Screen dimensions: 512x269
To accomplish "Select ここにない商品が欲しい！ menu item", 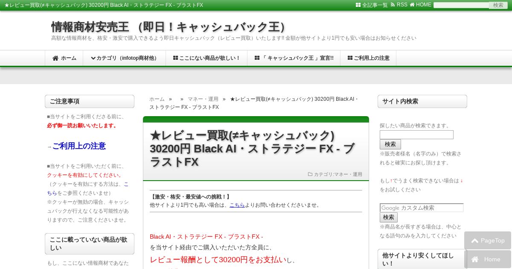I will pyautogui.click(x=207, y=58).
